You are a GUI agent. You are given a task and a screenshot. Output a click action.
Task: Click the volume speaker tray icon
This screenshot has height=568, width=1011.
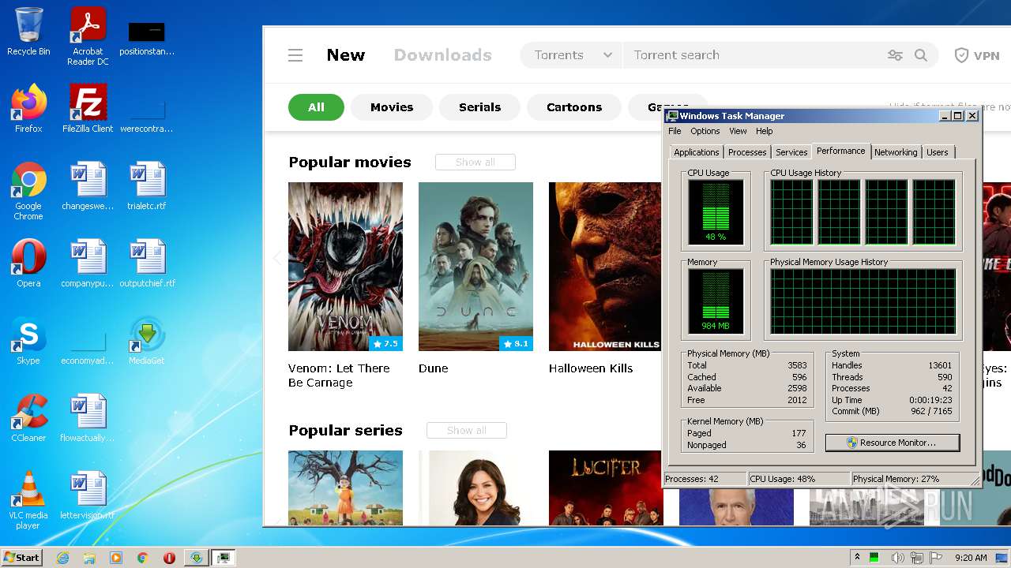[x=898, y=558]
